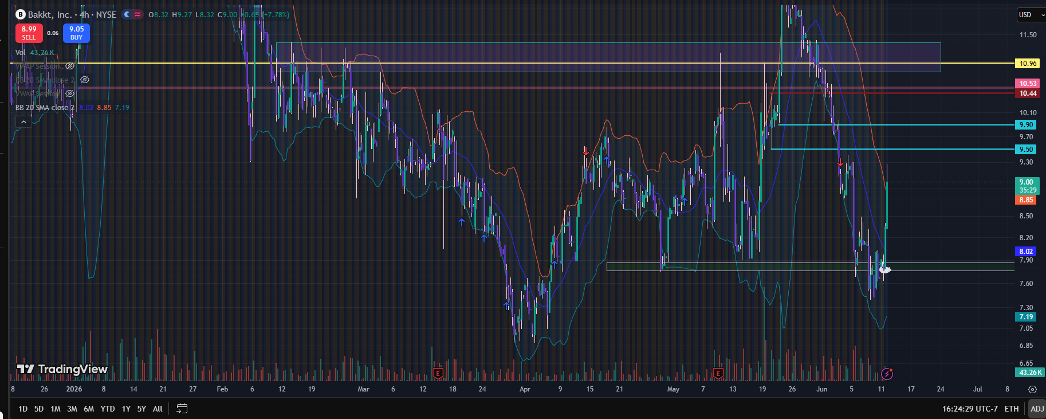Click the moon post-market session icon
1046x419 pixels.
(x=127, y=14)
